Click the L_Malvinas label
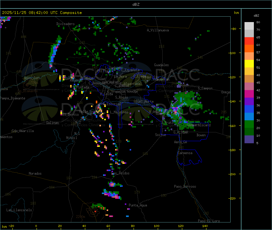The height and width of the screenshot is (230, 272). coord(119,112)
